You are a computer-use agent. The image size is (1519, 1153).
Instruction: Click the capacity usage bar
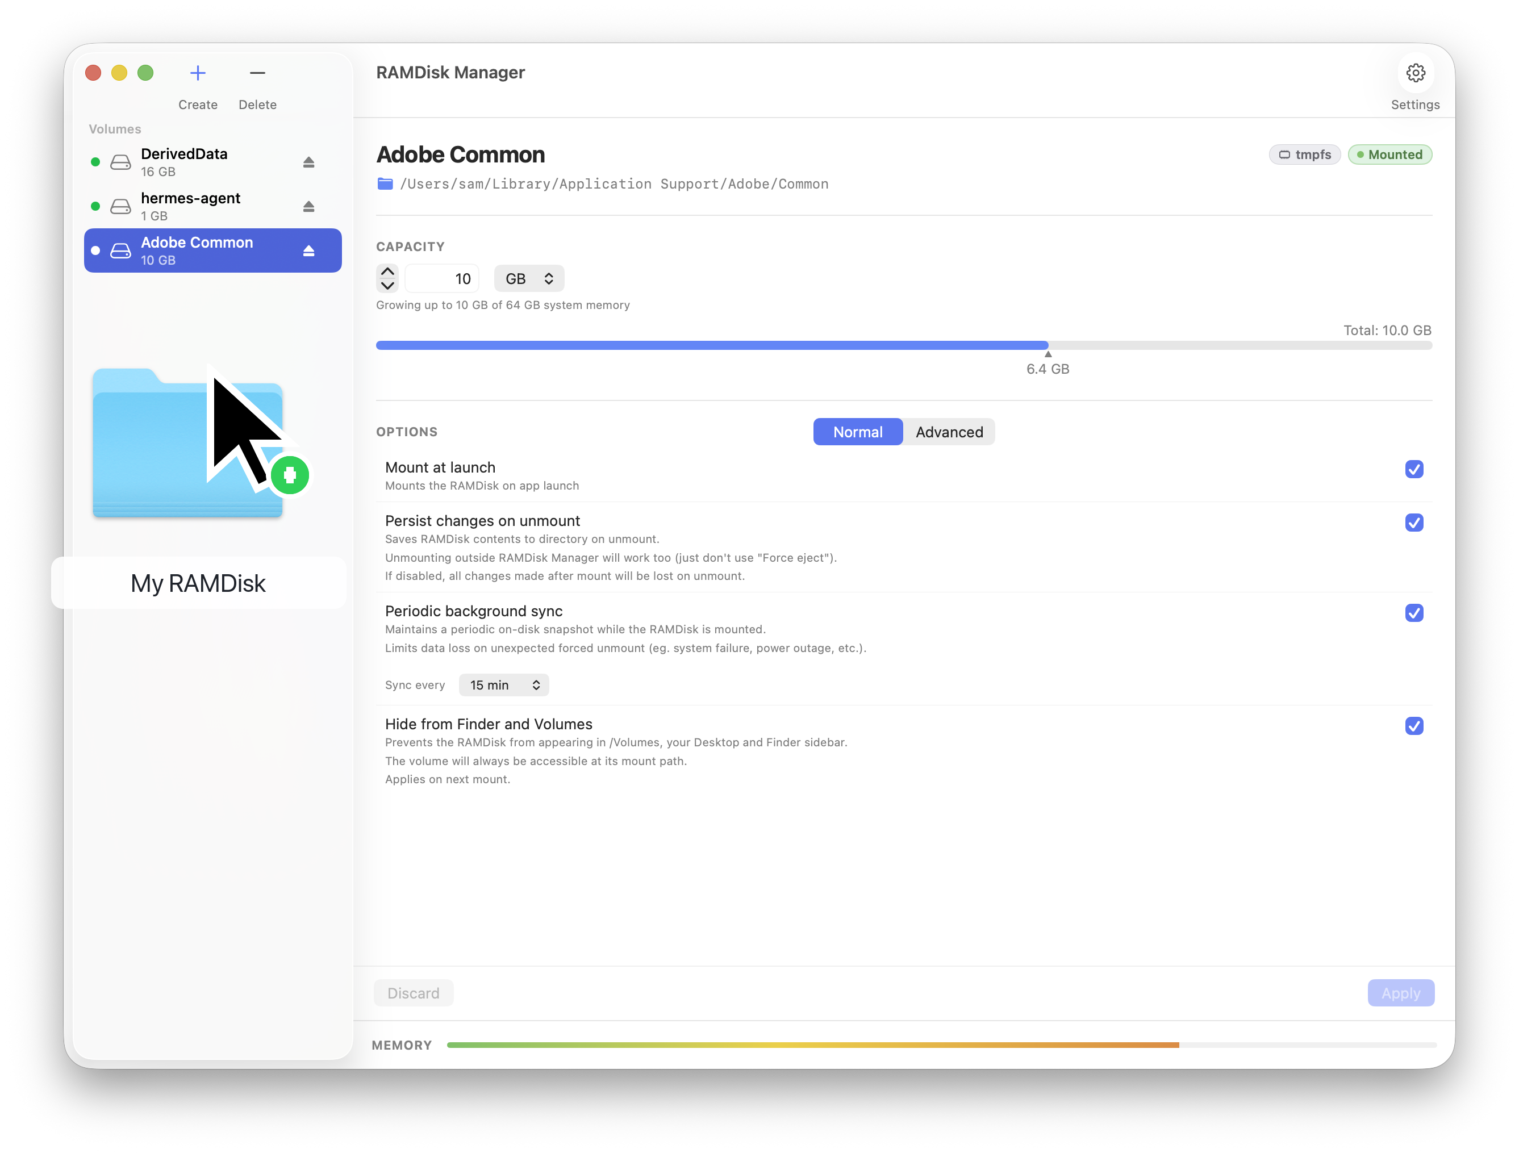[x=904, y=345]
